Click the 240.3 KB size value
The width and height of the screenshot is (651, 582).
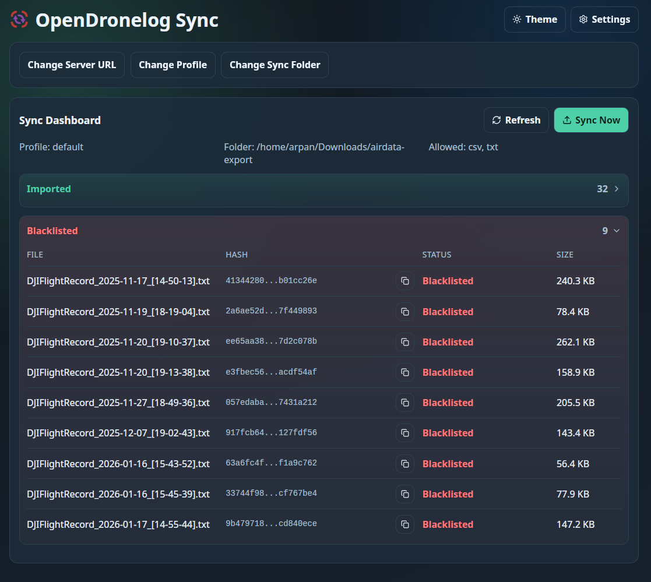(575, 281)
